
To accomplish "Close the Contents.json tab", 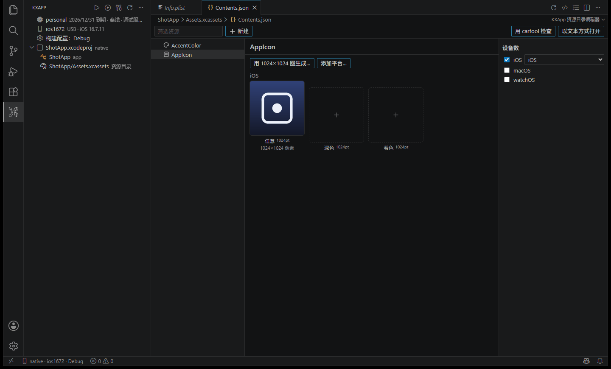I will (255, 8).
